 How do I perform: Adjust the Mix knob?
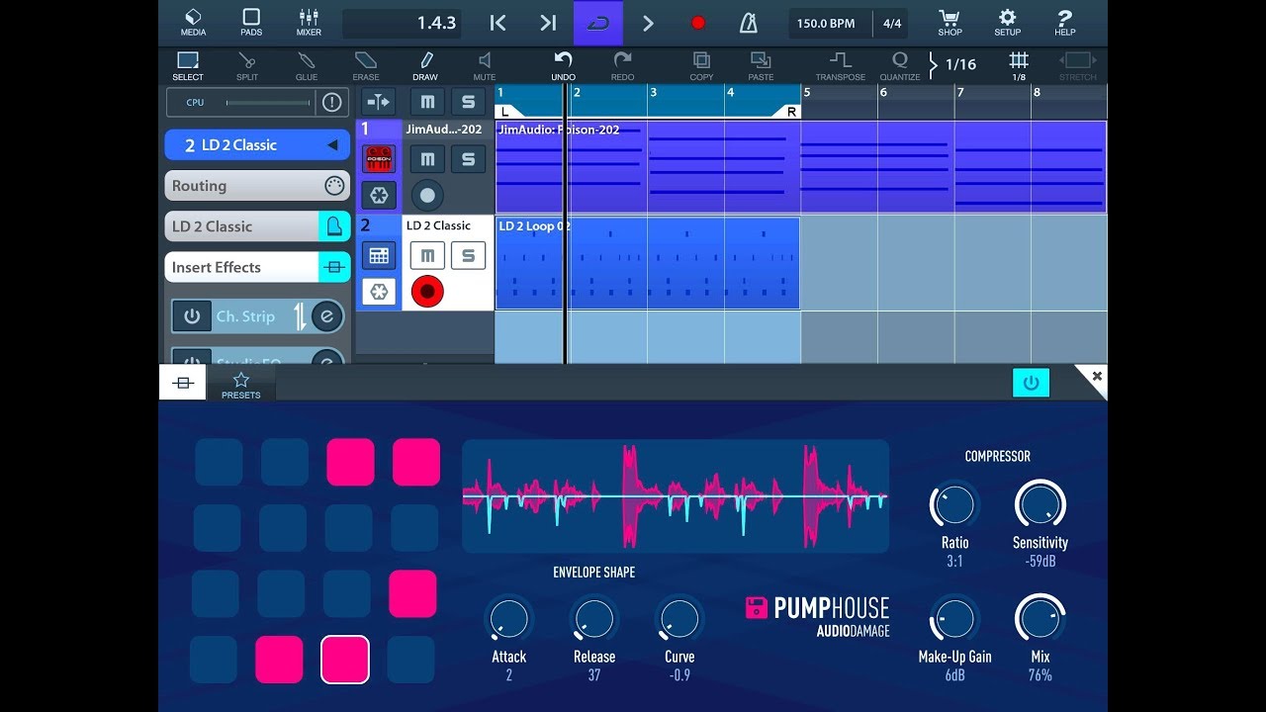click(x=1040, y=619)
